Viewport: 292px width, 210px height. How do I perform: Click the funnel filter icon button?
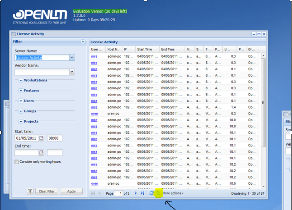click(30, 192)
